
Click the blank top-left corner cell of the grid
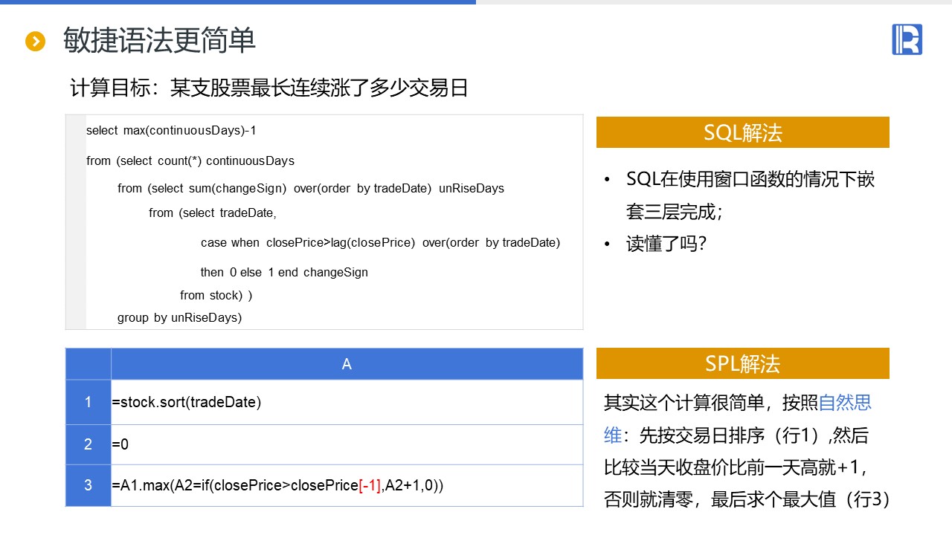click(x=88, y=364)
